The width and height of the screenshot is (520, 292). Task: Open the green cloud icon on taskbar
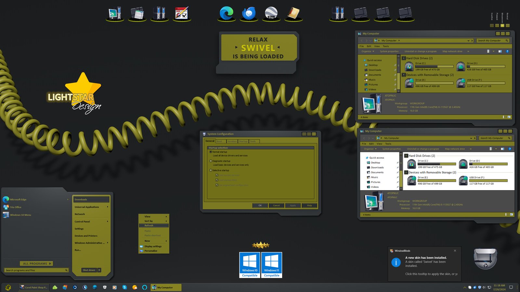55,287
